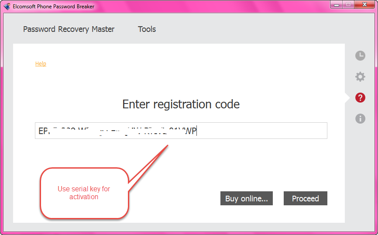The image size is (378, 235).
Task: Open Password Recovery Master menu
Action: point(69,29)
